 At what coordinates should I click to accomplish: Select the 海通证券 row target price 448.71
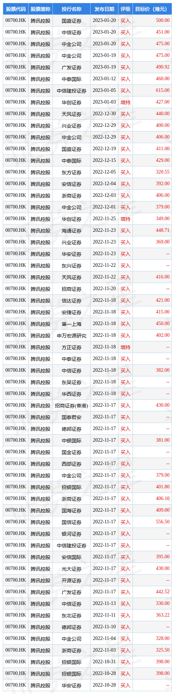(162, 230)
